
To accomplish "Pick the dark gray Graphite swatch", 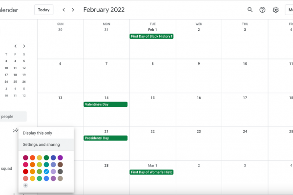I will (60, 172).
